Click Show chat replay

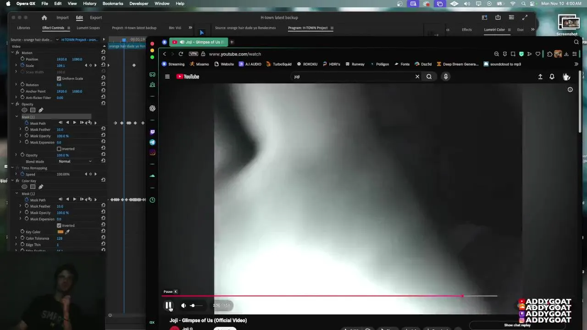tap(517, 325)
